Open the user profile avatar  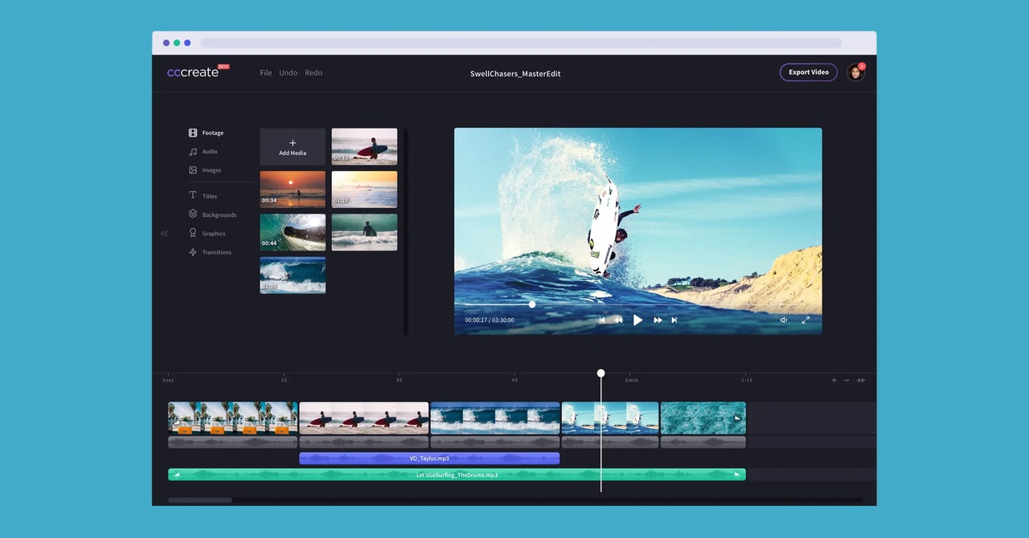(x=855, y=72)
